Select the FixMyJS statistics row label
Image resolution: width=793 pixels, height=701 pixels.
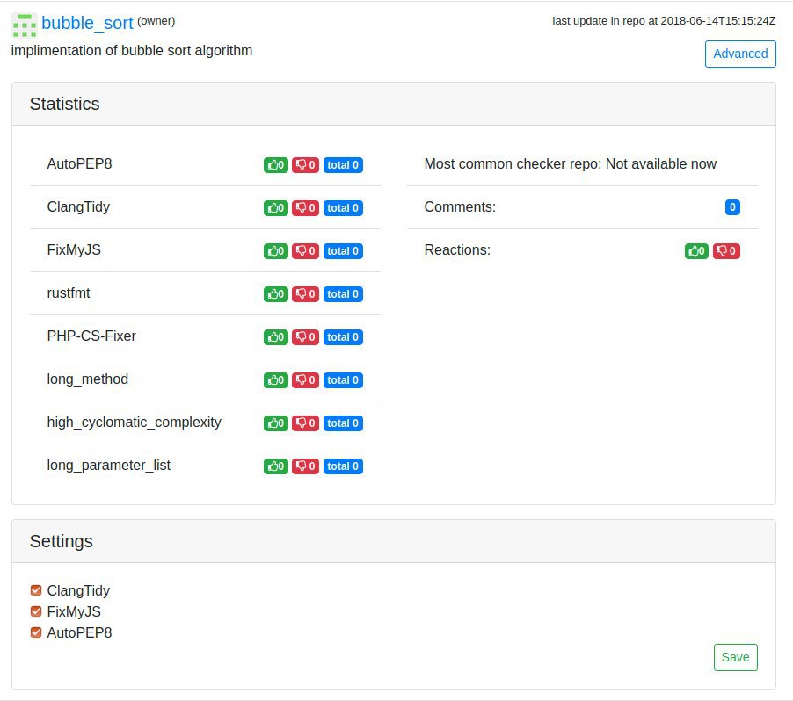(x=74, y=249)
